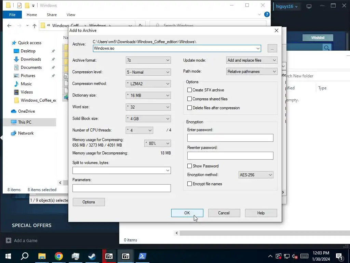Click the Parameters text field
The height and width of the screenshot is (263, 350).
121,188
